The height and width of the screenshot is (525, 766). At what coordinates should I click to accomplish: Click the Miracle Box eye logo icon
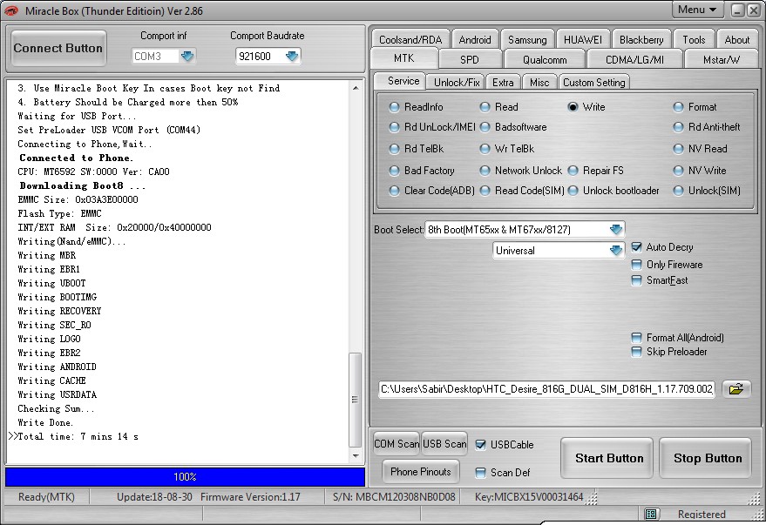(x=11, y=10)
